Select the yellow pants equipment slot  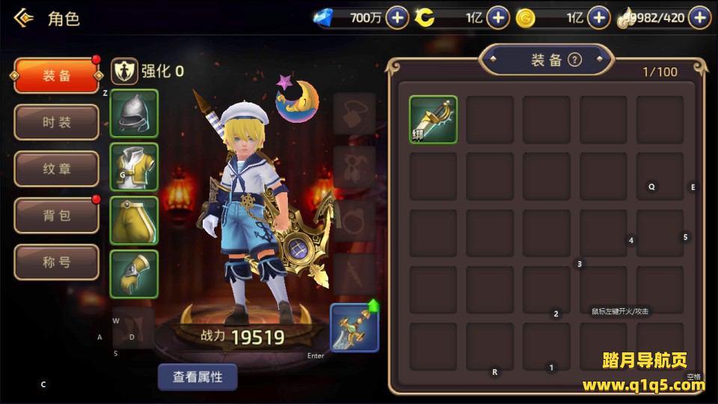click(134, 221)
